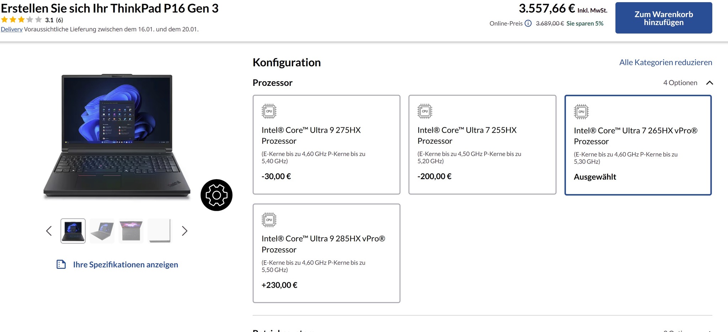Select Intel Core Ultra 9 285HX vPro option
Image resolution: width=728 pixels, height=332 pixels.
click(326, 253)
